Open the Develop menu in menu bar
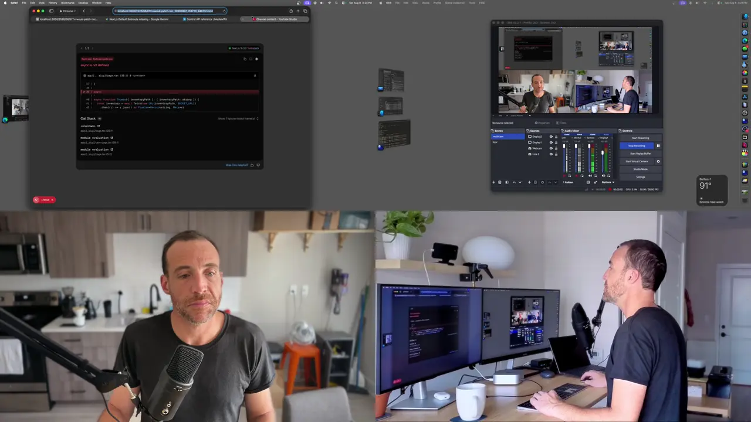Viewport: 751px width, 422px height. click(83, 2)
